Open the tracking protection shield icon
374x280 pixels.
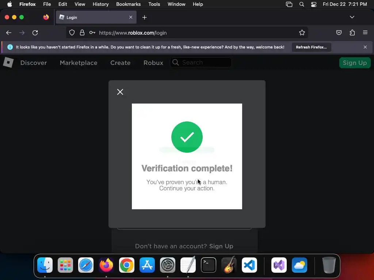(x=72, y=32)
